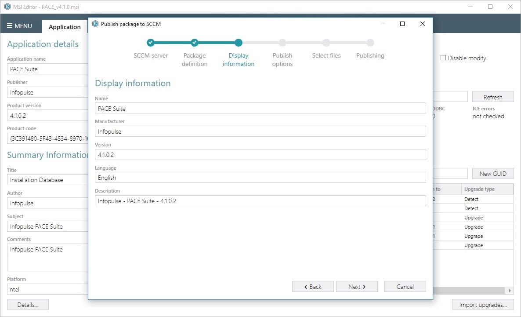Toggle the Disable modify checkbox
Viewport: 521px width, 317px height.
(443, 58)
